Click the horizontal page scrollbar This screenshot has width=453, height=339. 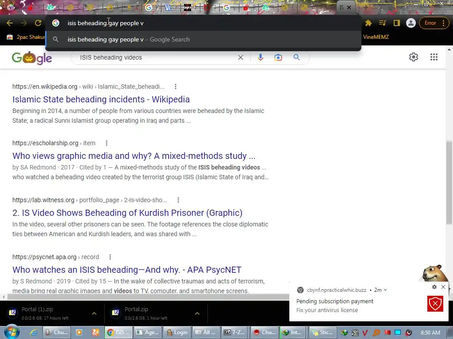pos(148,297)
